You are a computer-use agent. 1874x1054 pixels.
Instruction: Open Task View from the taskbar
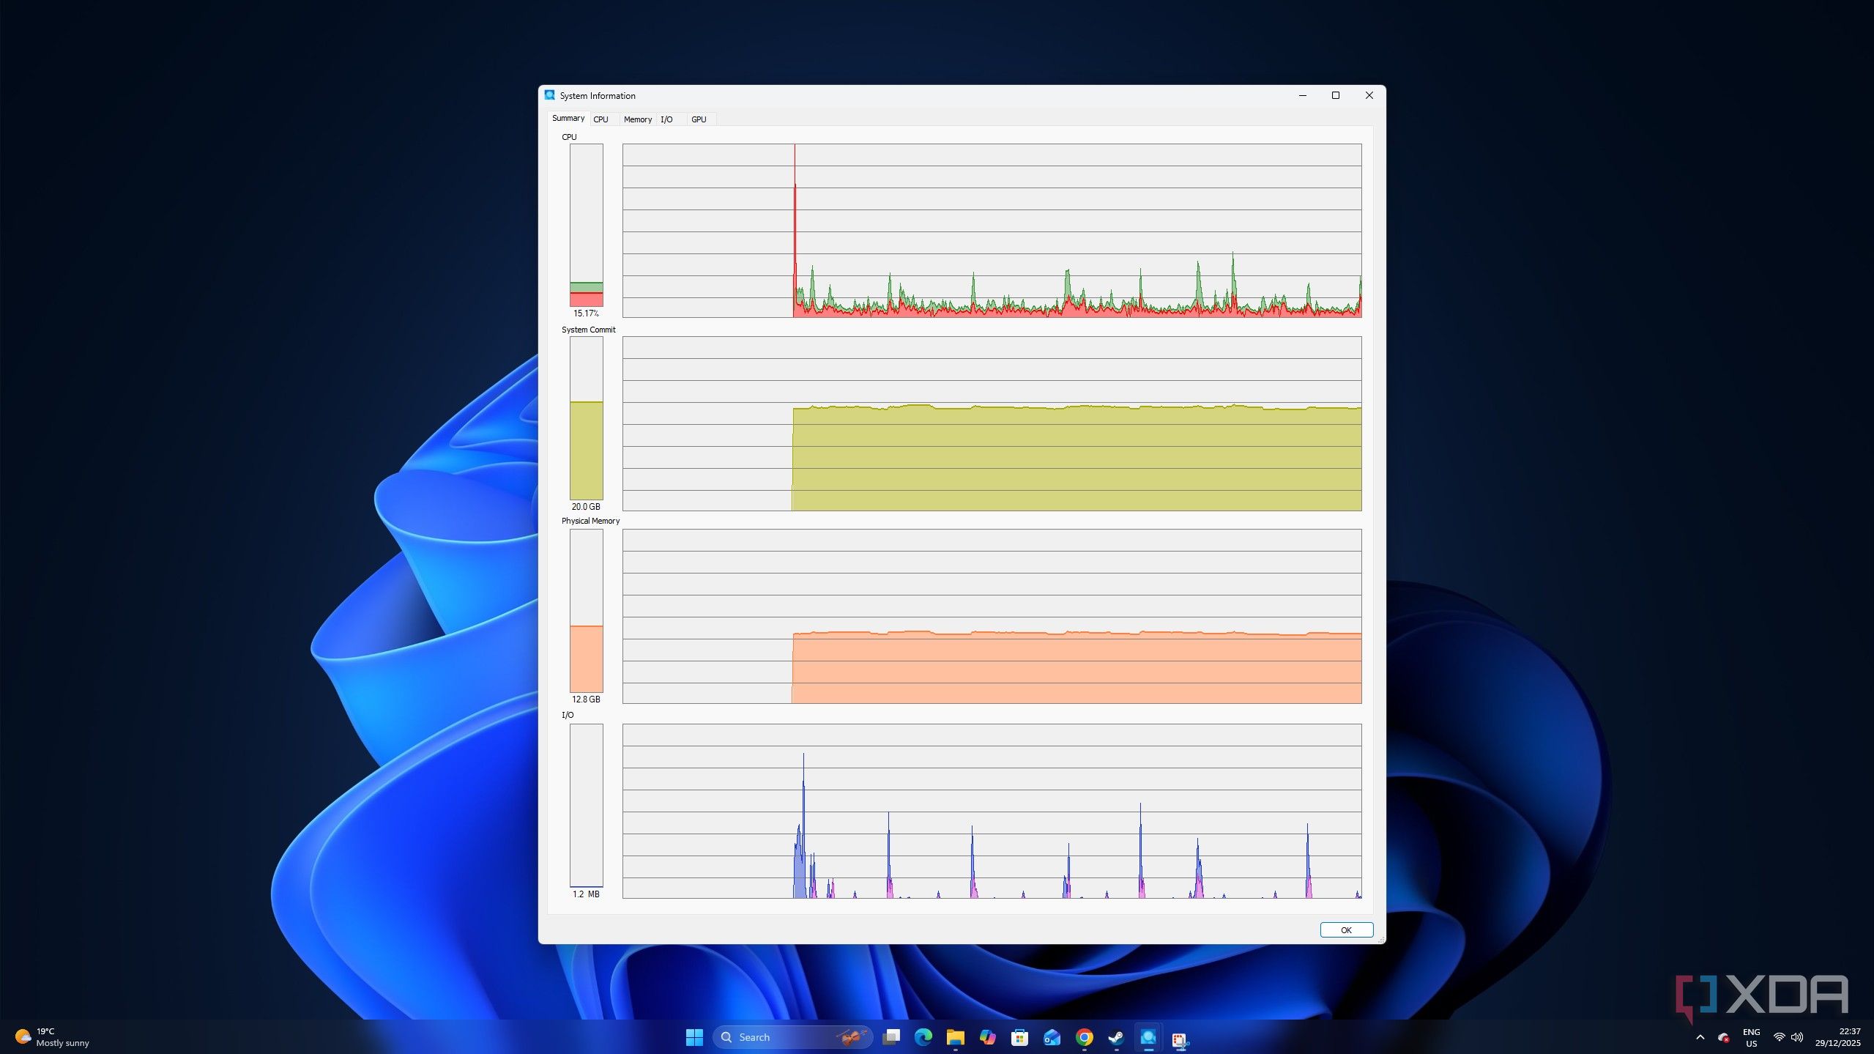point(890,1037)
